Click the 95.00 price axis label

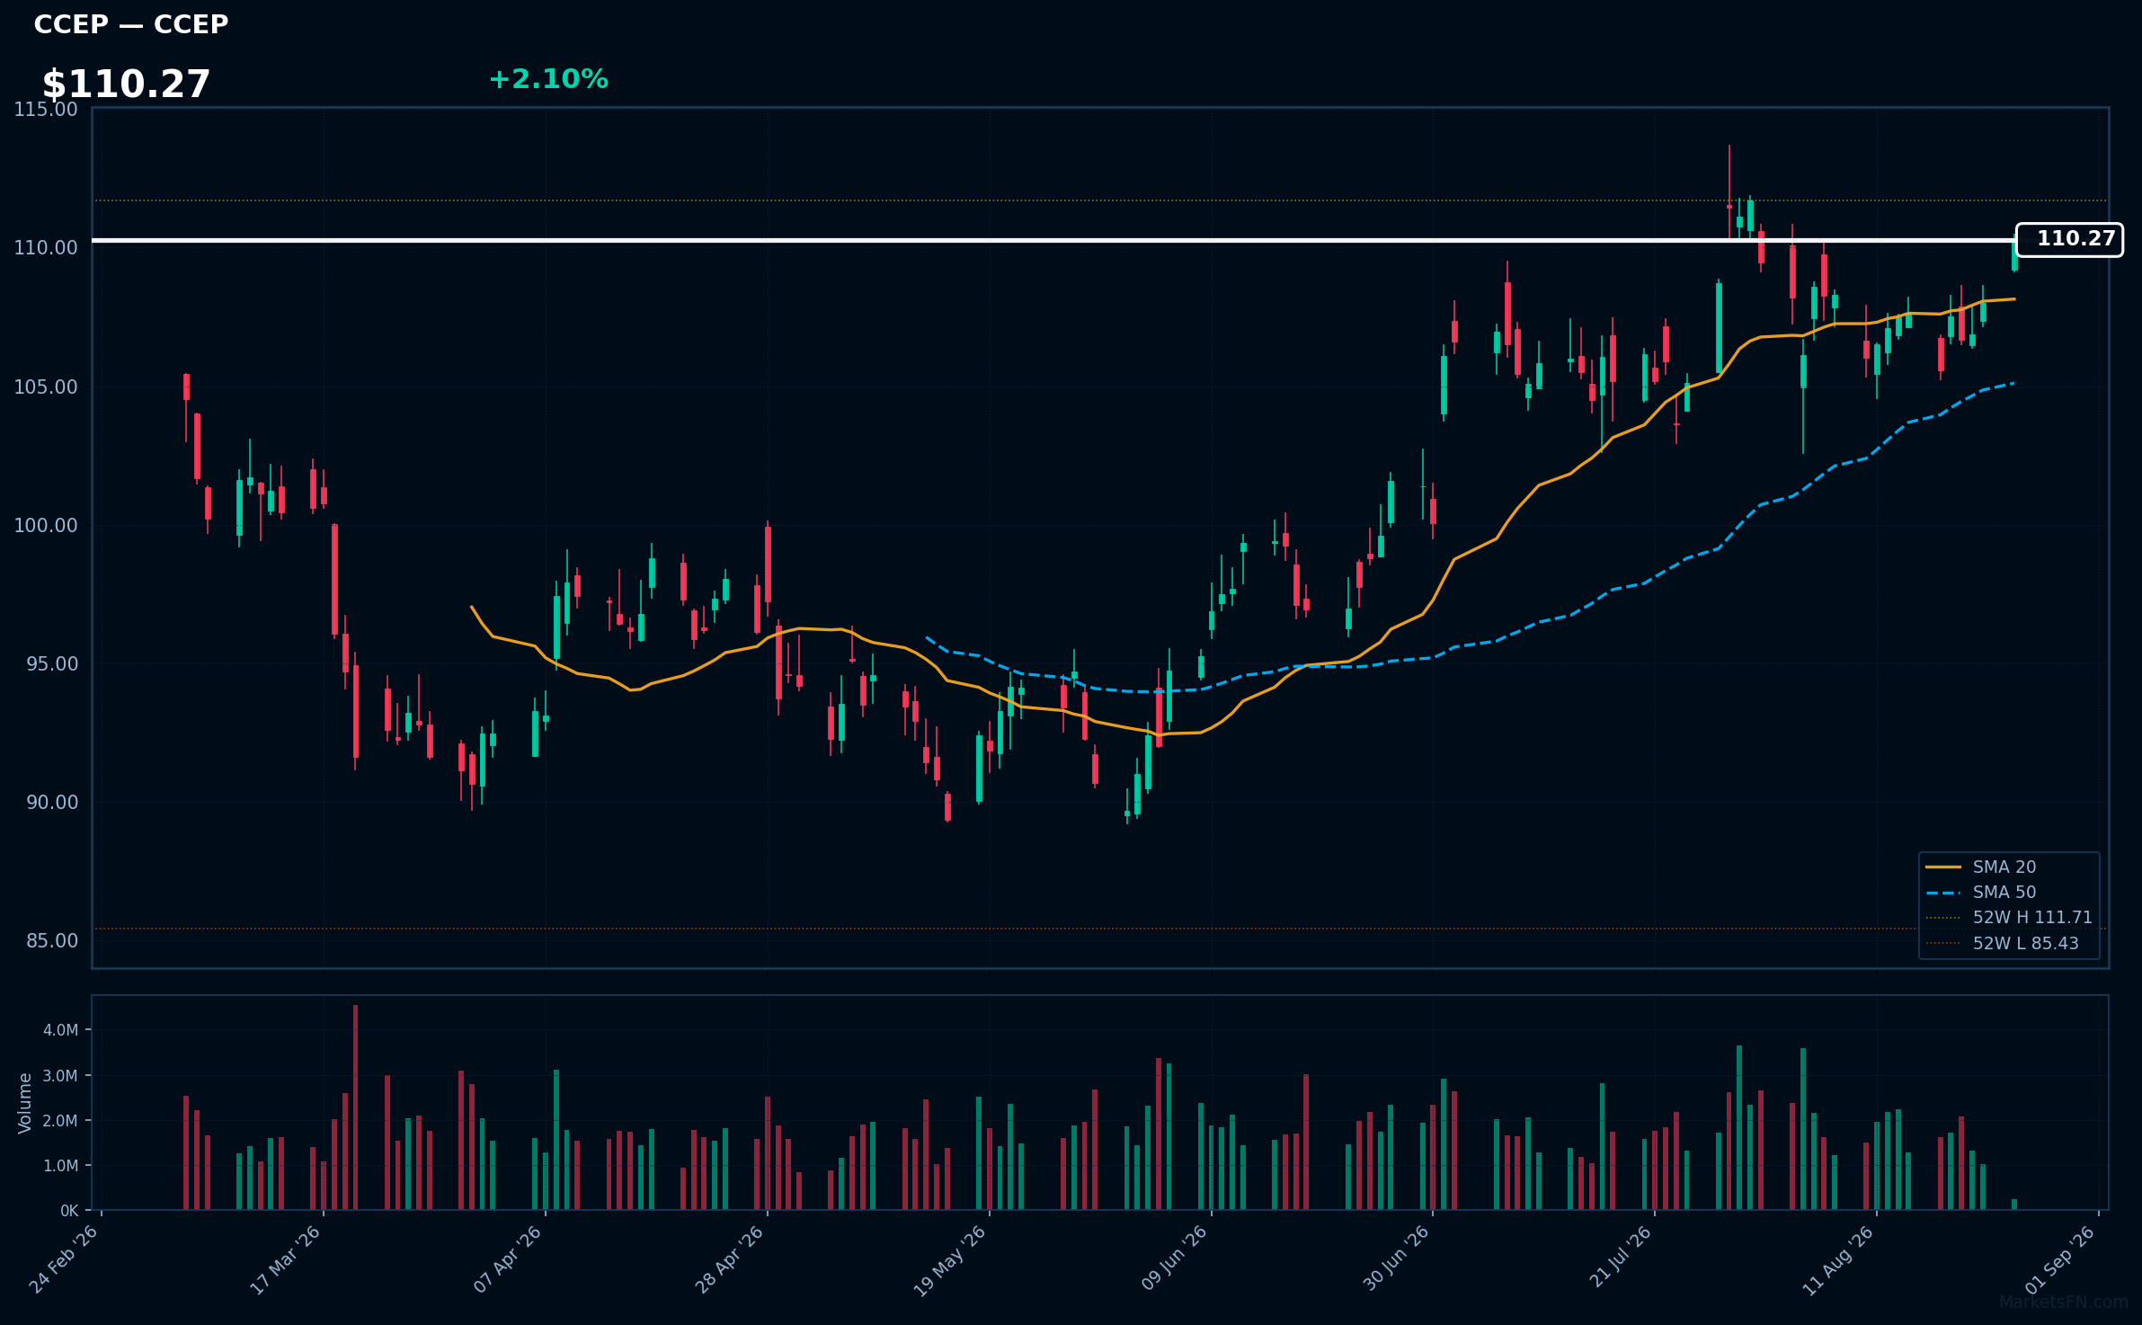[52, 664]
